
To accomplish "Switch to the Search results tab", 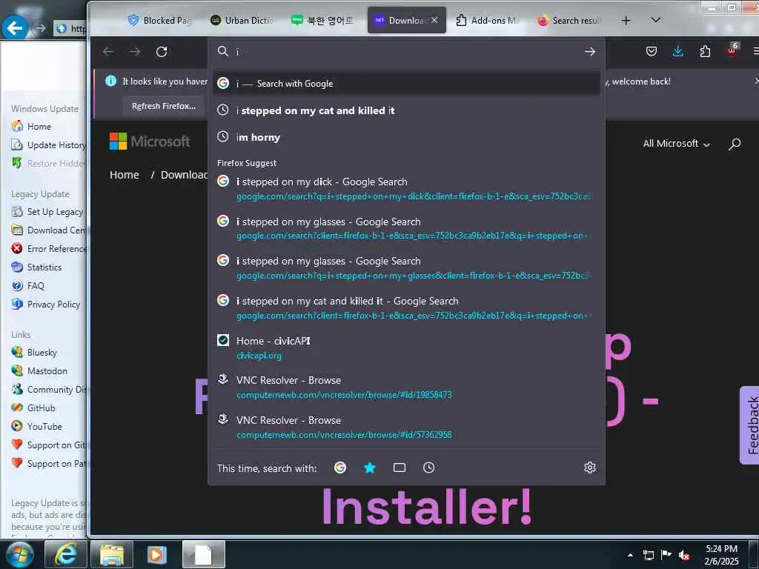I will 569,20.
